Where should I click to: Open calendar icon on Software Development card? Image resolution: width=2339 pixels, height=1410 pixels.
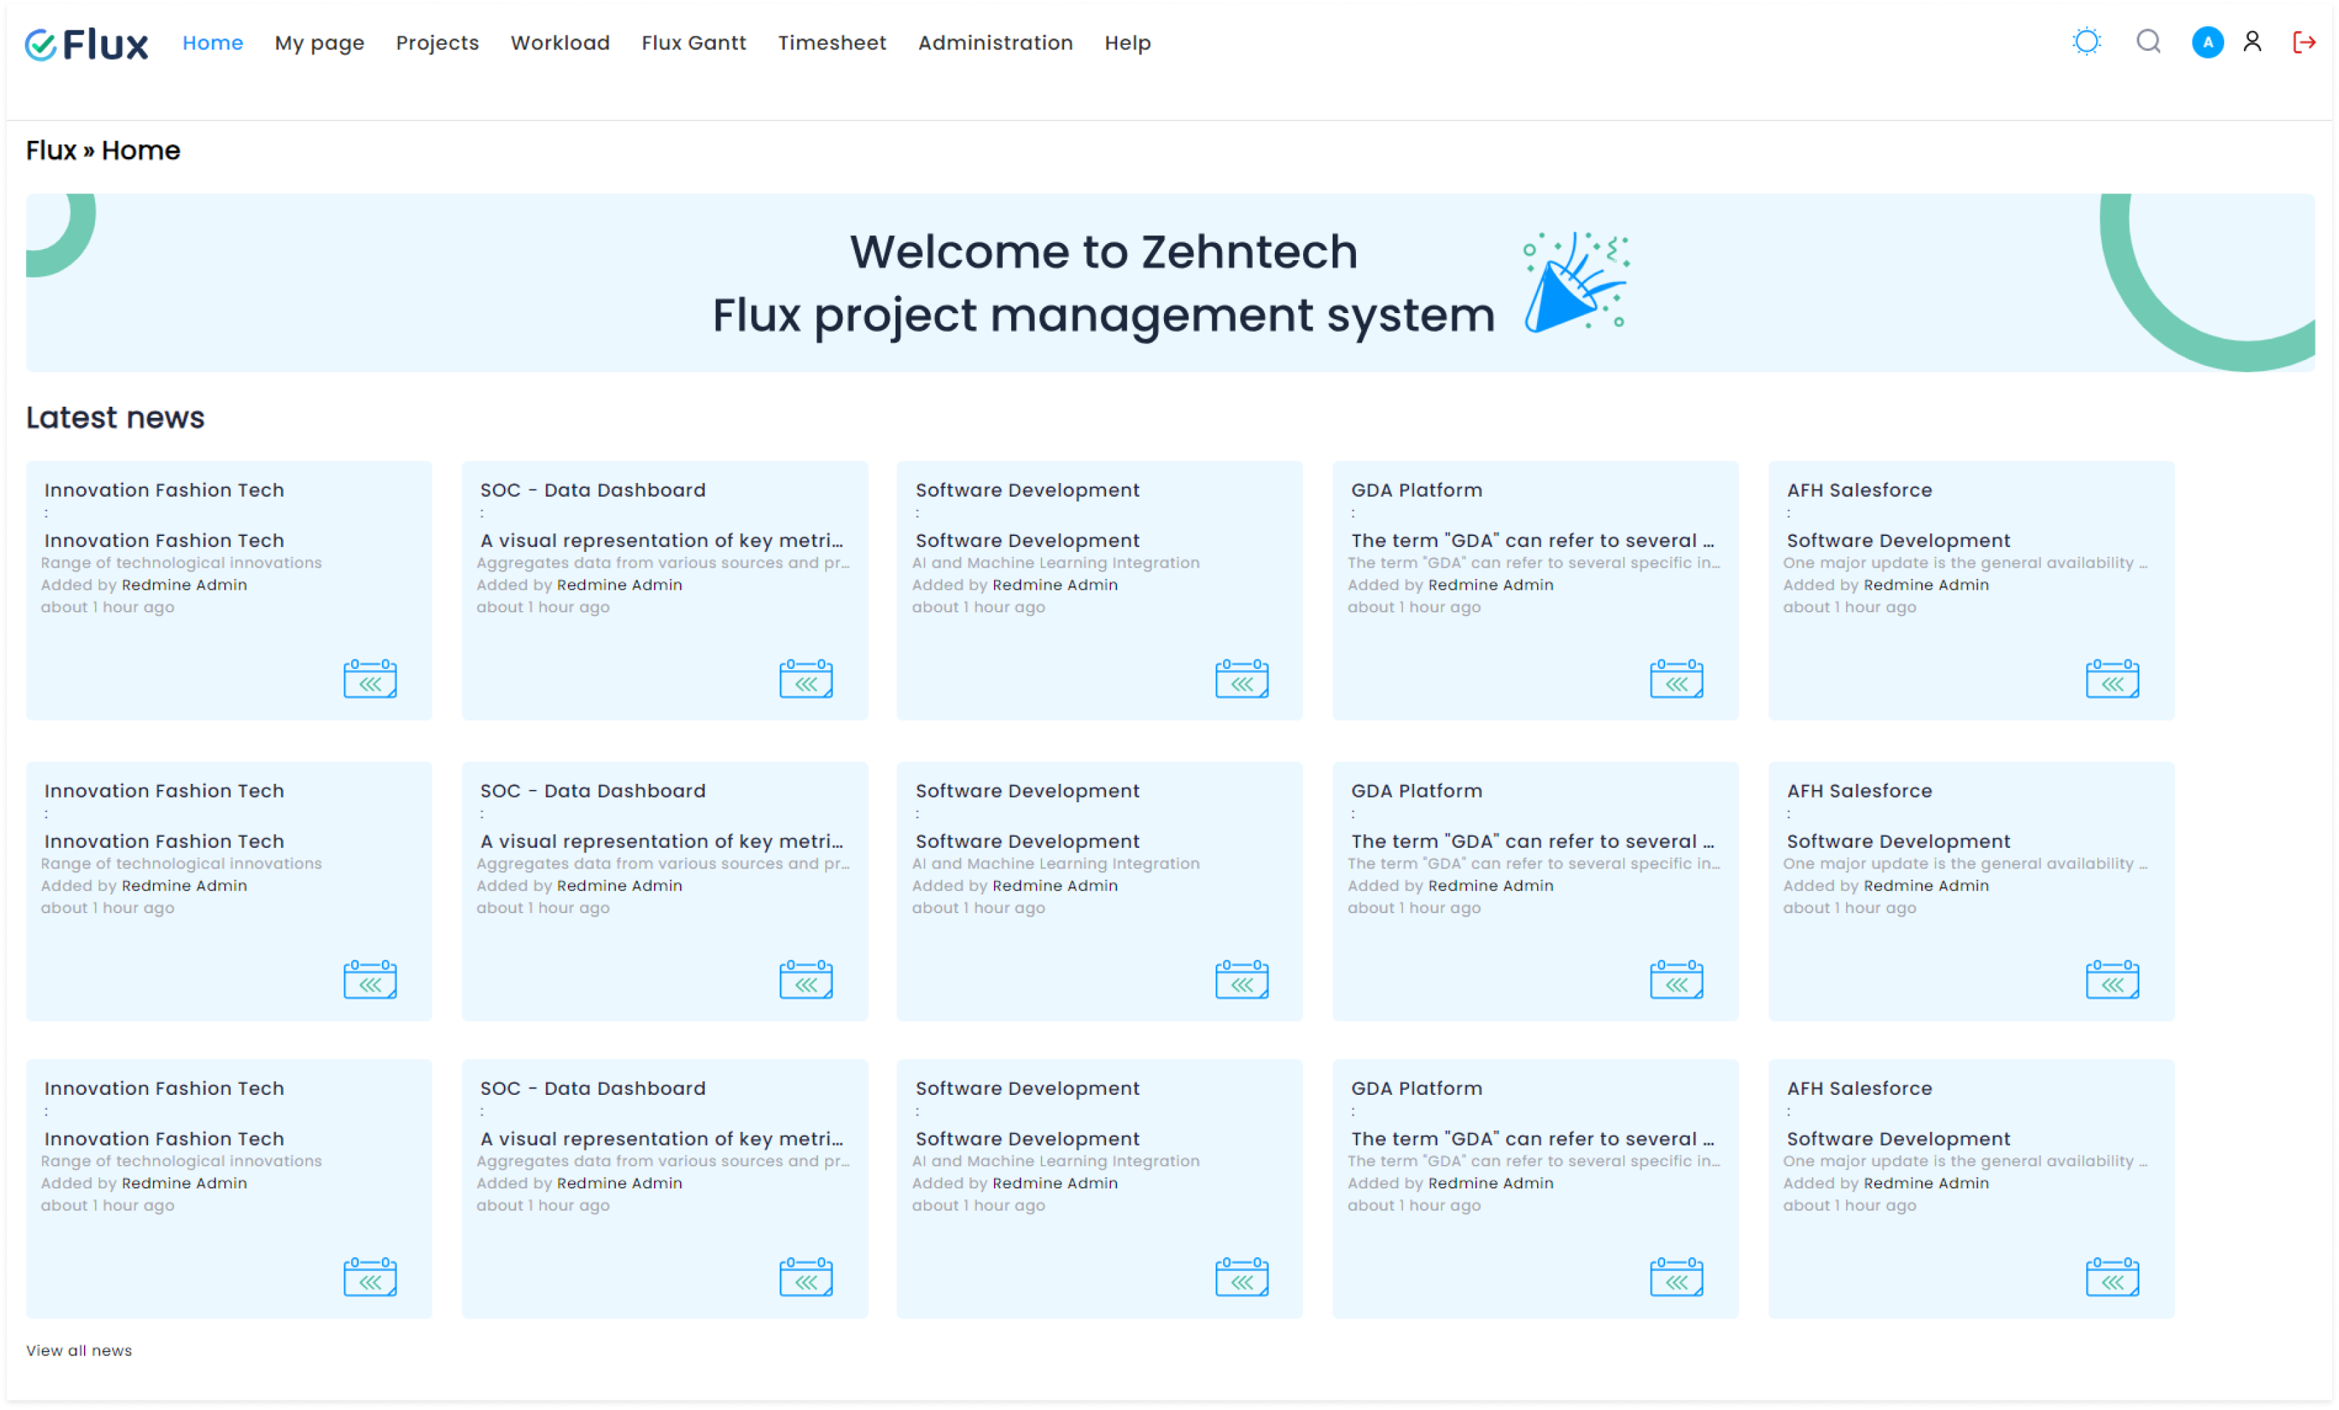1242,679
